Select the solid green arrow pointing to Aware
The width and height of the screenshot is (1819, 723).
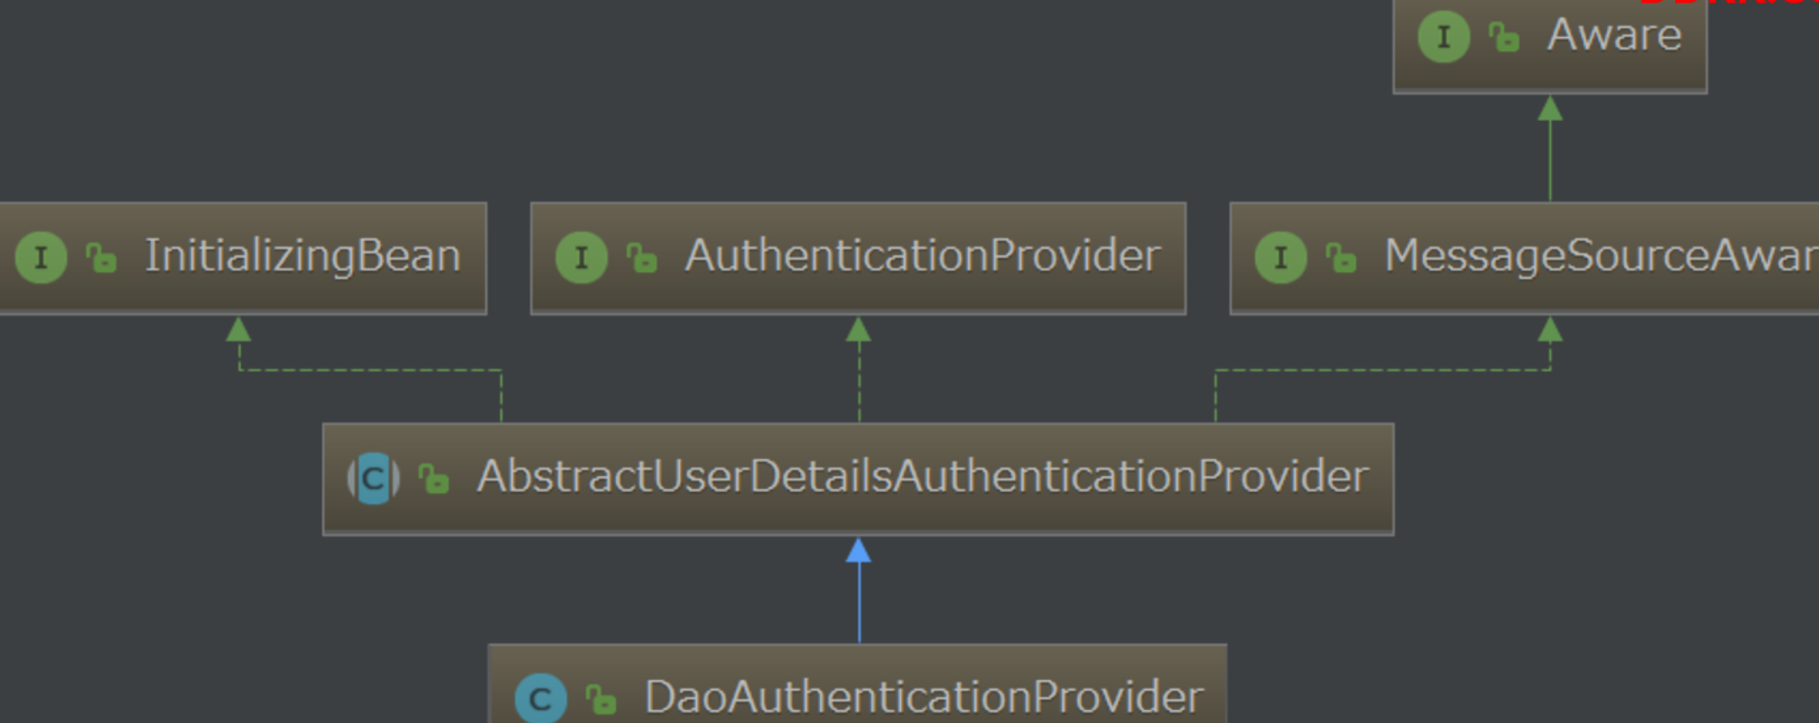click(1550, 148)
